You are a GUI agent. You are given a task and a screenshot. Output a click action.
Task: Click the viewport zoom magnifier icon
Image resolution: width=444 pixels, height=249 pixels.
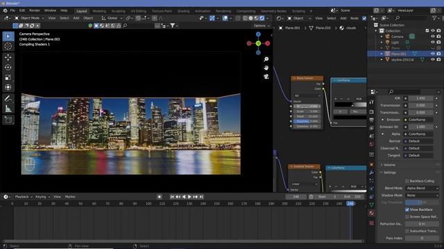tap(266, 59)
